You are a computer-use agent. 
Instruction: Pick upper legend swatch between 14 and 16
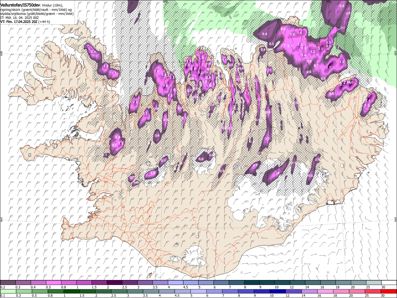click(313, 283)
